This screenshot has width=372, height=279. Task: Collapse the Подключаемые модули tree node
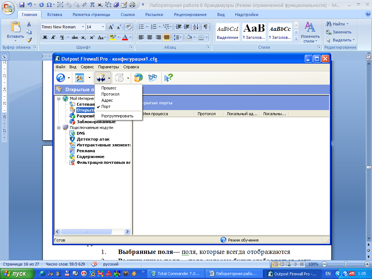click(58, 128)
